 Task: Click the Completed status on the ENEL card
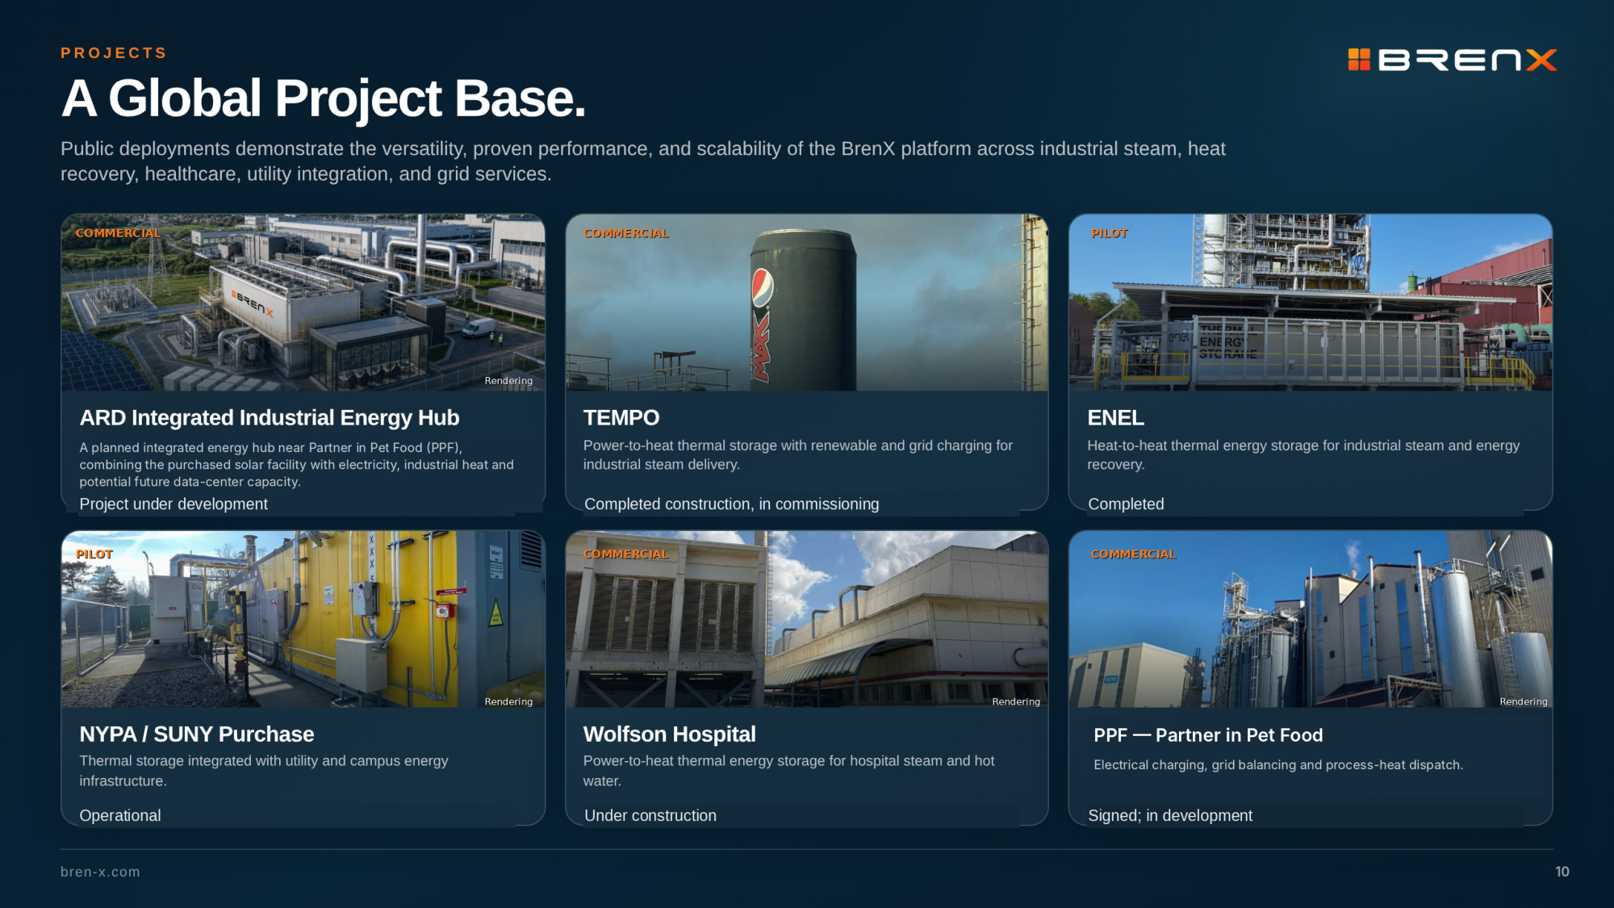pyautogui.click(x=1126, y=504)
